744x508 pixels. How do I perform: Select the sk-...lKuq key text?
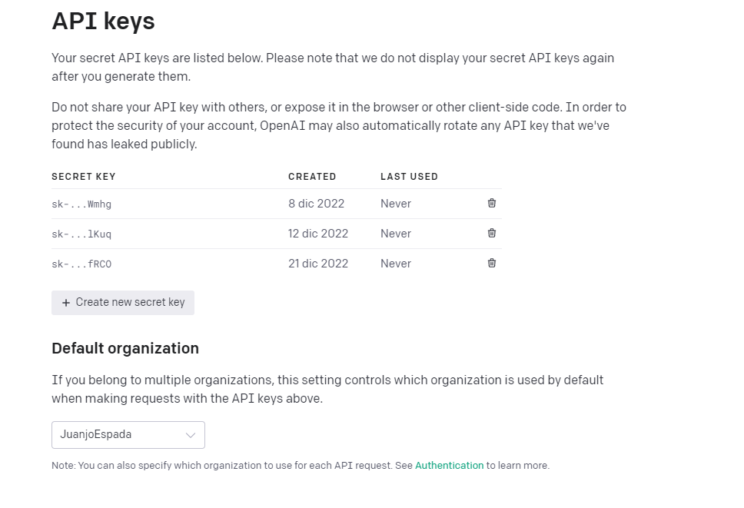pyautogui.click(x=81, y=234)
